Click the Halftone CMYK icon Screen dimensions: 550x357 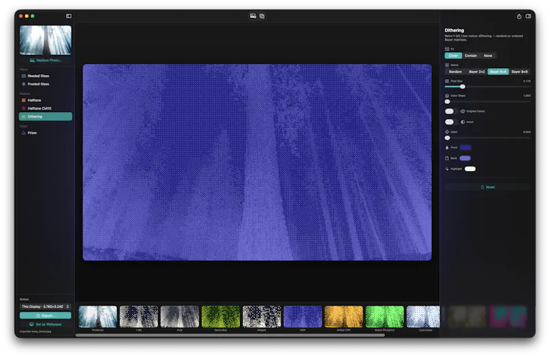click(23, 109)
